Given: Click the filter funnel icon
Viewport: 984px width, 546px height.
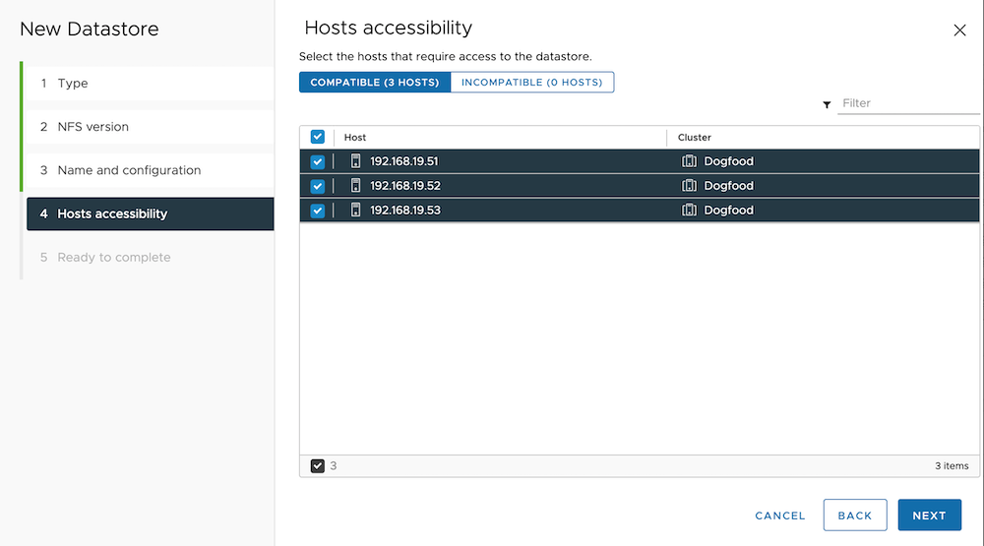Looking at the screenshot, I should [827, 104].
